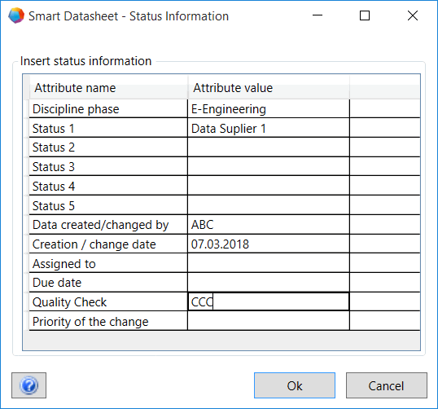Select the Status 1 value Data Suplier 1
438x409 pixels.
tap(269, 128)
